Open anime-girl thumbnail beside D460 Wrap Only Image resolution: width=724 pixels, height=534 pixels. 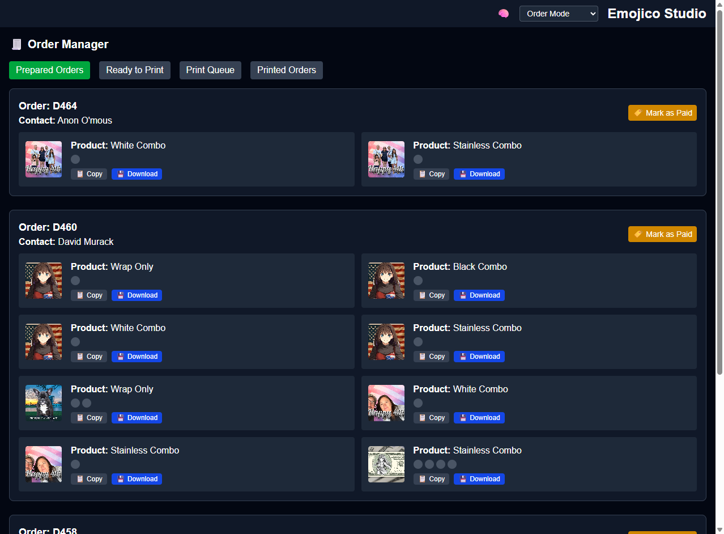tap(44, 281)
